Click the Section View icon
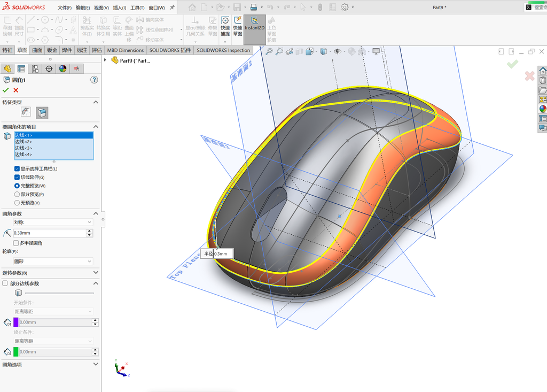This screenshot has width=547, height=392. (x=299, y=52)
